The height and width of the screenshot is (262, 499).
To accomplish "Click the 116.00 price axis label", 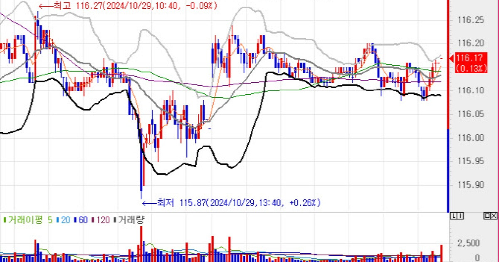I will [471, 138].
